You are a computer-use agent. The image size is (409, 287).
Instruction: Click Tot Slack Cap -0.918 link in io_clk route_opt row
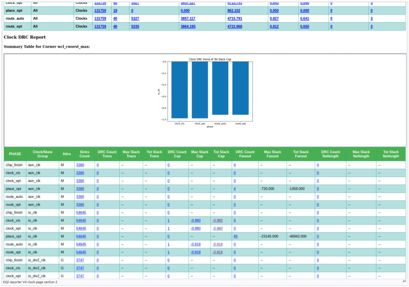pos(218,252)
